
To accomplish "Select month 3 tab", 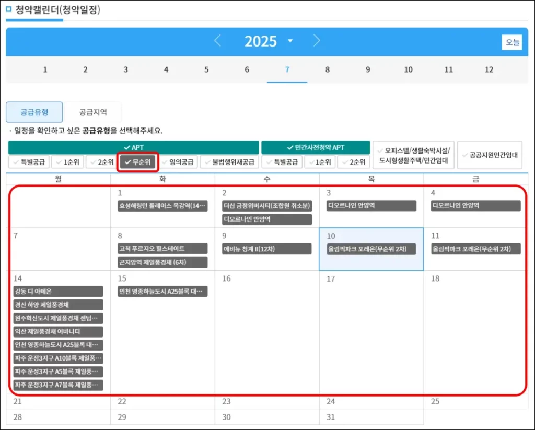I will [x=125, y=69].
